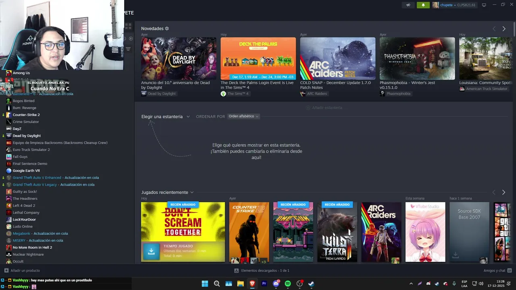Expand the Jugados recientemente dropdown

(167, 193)
